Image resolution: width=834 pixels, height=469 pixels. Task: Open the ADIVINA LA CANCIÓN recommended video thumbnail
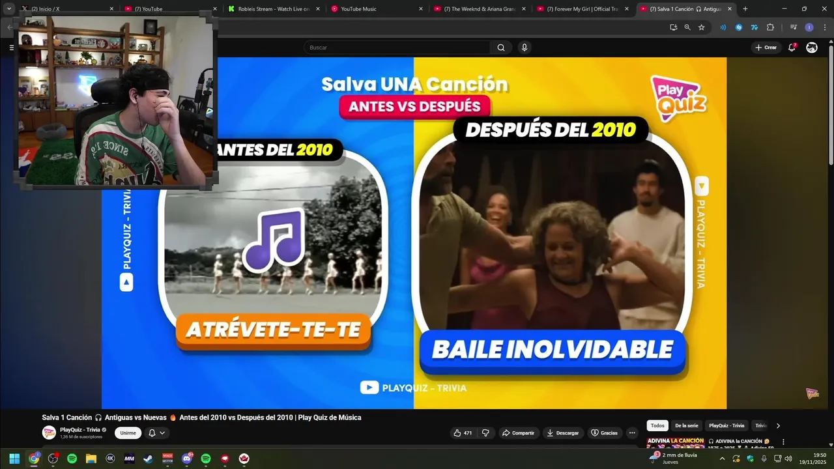(x=676, y=442)
